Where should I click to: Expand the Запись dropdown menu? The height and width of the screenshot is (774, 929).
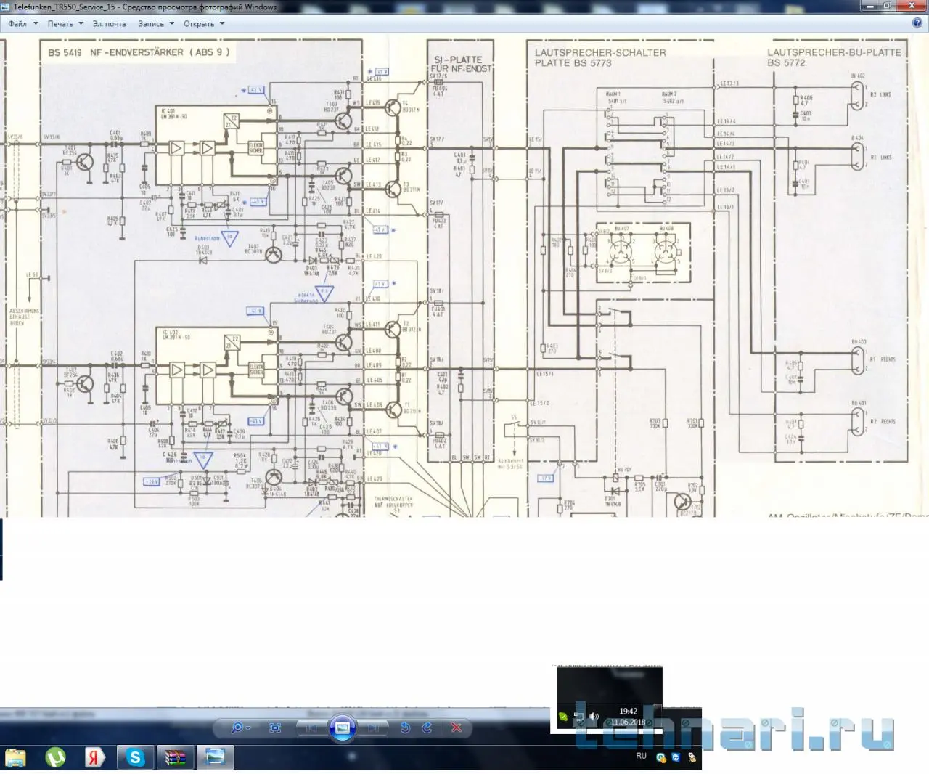(155, 24)
